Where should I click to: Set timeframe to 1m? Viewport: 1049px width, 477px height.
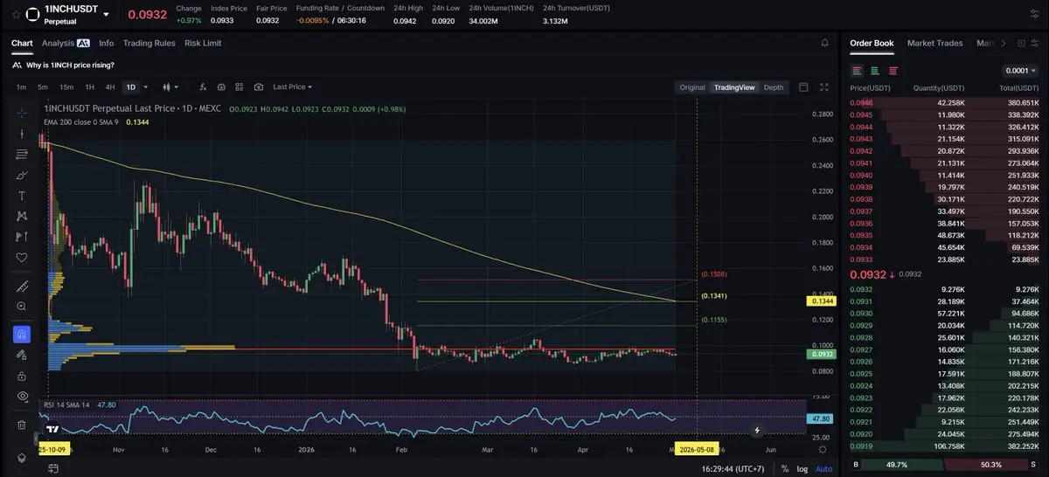pos(21,87)
